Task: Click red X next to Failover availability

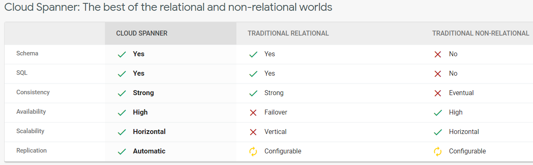Action: 253,112
